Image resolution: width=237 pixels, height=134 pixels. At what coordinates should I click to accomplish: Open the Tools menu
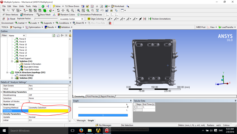(28, 6)
